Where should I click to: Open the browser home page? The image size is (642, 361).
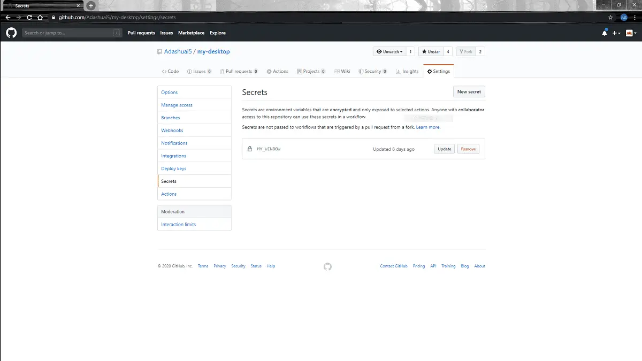[40, 17]
